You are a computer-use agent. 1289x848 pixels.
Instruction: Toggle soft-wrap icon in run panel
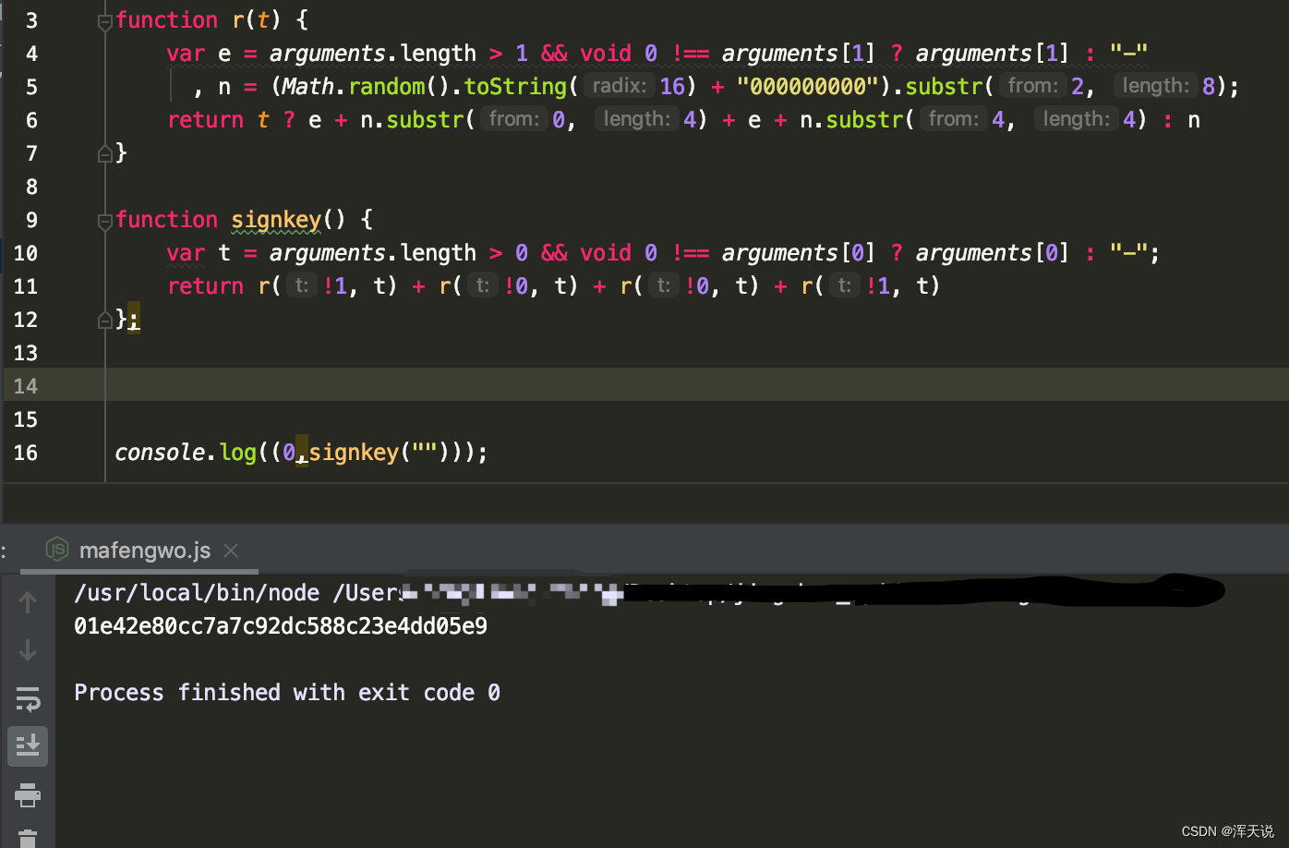(28, 699)
